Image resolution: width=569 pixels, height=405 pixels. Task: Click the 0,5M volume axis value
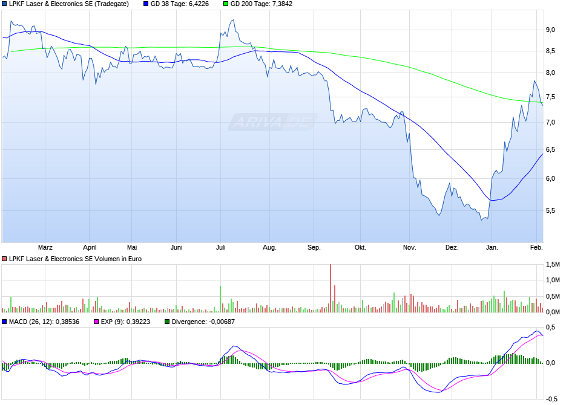click(x=553, y=296)
